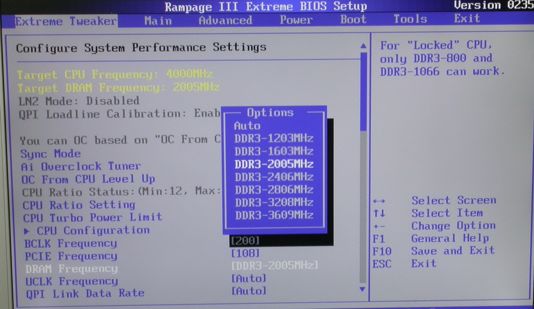Choose DDR3-3609MHz option
Image resolution: width=534 pixels, height=309 pixels.
pos(274,215)
